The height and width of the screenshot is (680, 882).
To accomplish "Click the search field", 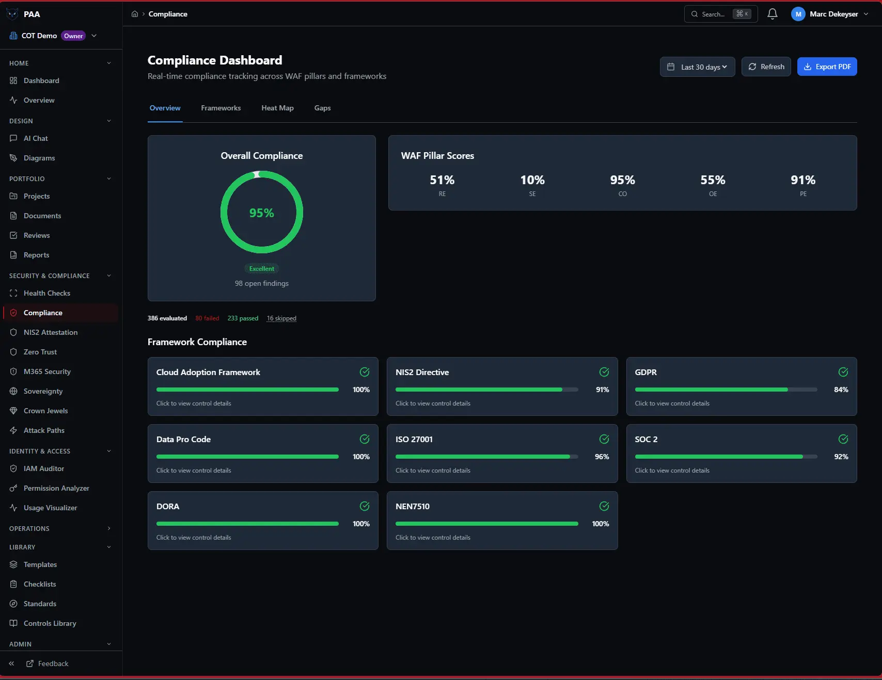I will point(721,14).
